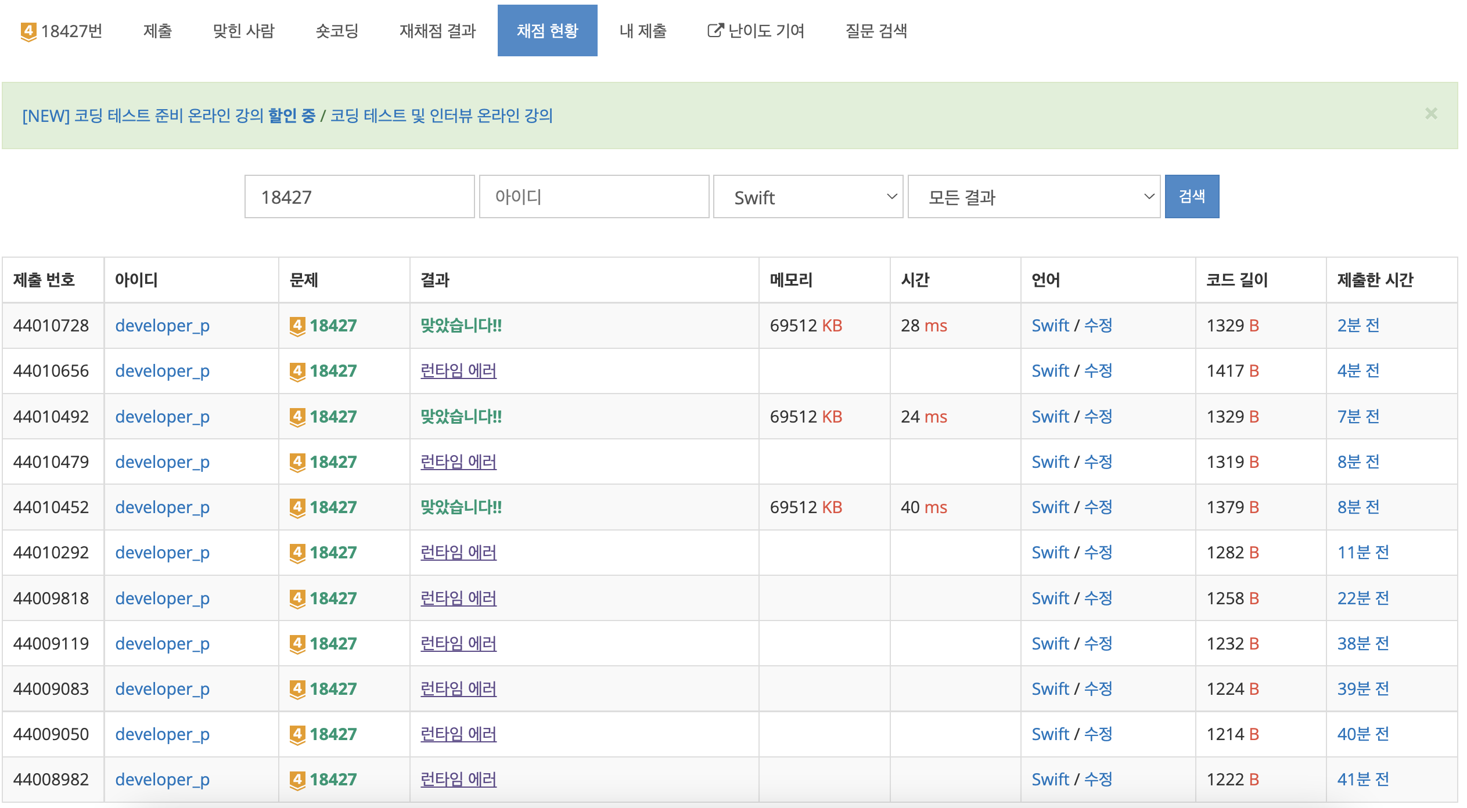
Task: Click the gold badge in submission 44010728 row
Action: coord(297,326)
